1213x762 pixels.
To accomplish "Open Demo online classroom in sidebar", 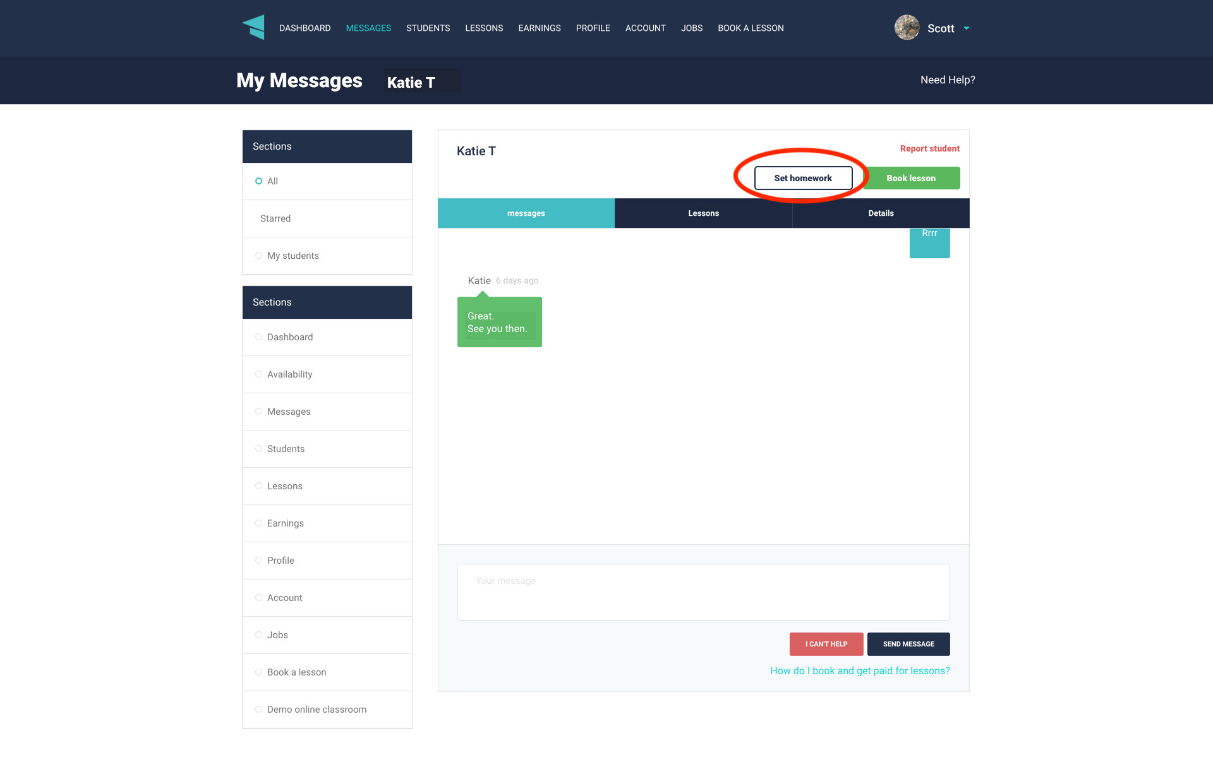I will coord(327,710).
